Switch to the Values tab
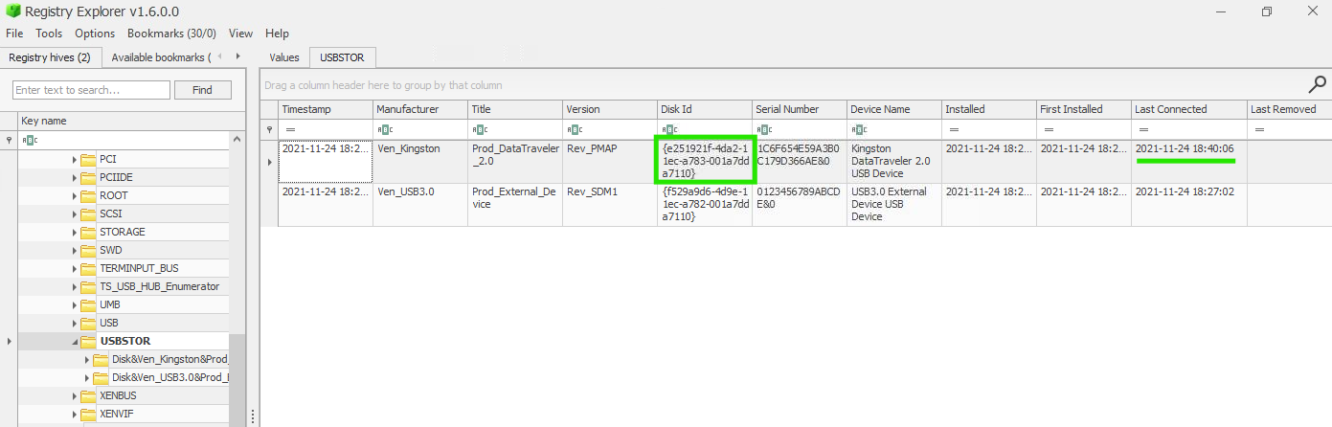 [x=284, y=57]
